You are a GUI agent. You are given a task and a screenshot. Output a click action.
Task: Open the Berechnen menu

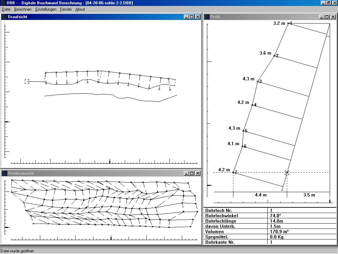[x=23, y=9]
